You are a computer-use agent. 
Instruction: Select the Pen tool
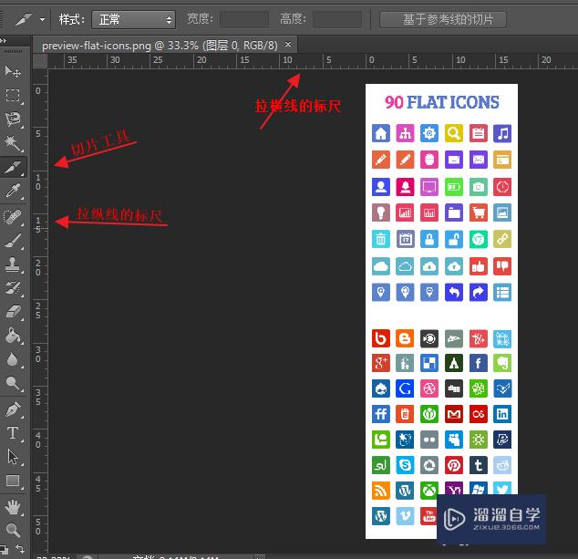(13, 409)
